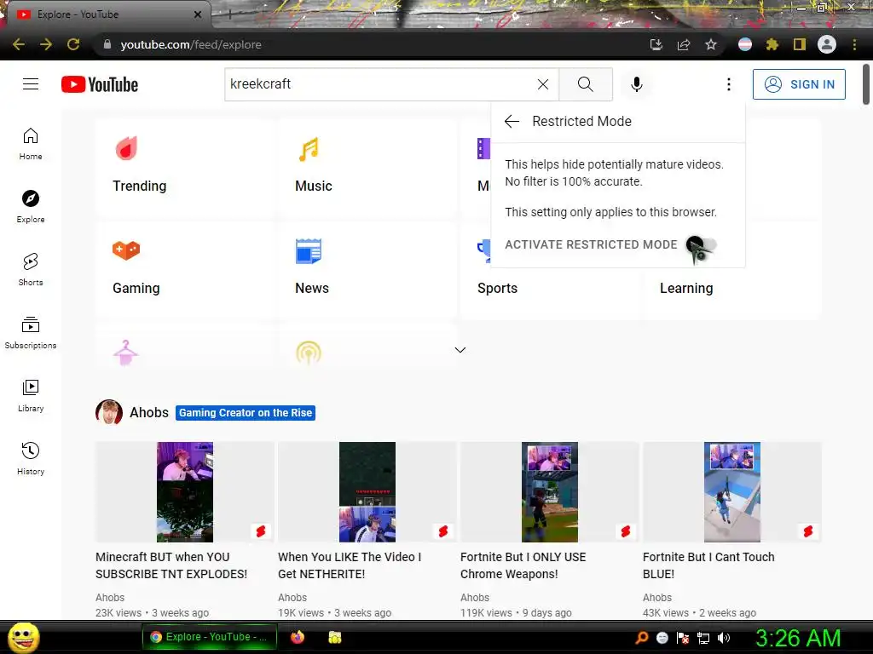Click the share page icon in address bar
This screenshot has width=873, height=654.
684,44
